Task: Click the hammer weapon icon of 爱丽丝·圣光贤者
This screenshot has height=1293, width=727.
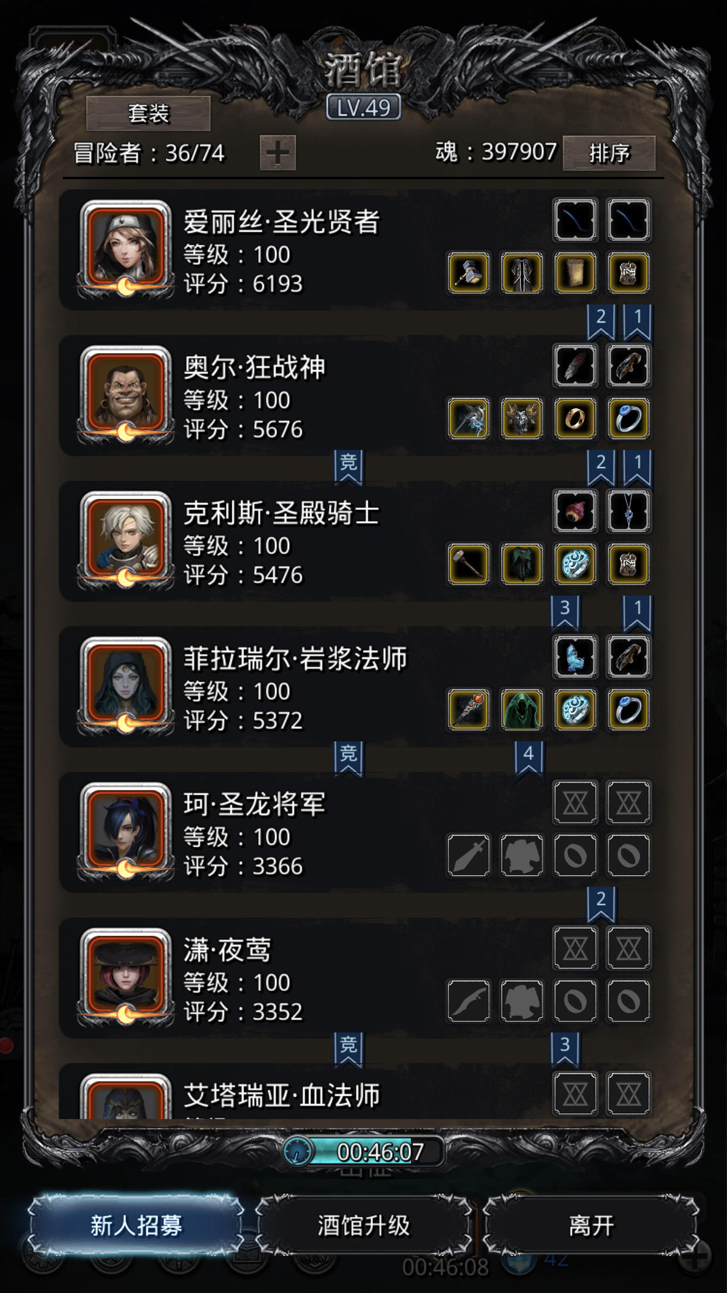Action: [468, 273]
